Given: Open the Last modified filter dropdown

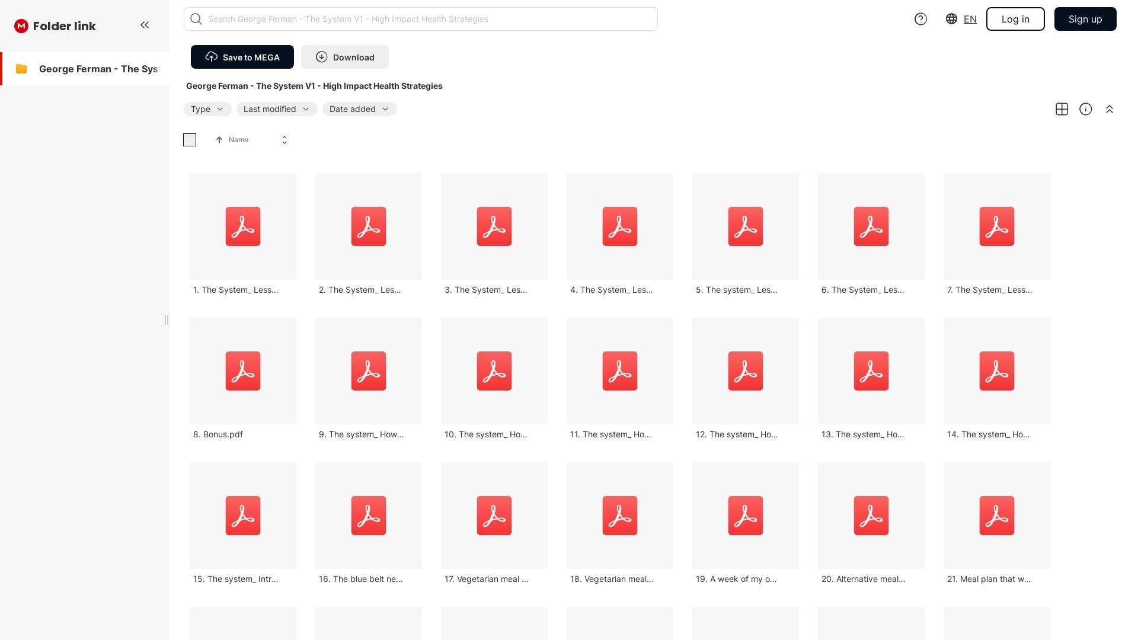Looking at the screenshot, I should (x=276, y=109).
